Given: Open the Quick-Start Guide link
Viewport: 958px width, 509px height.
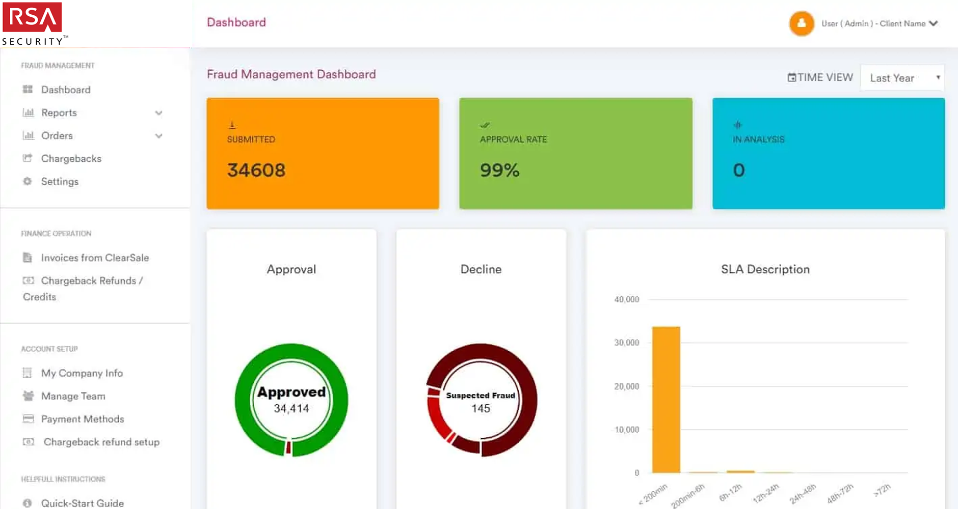Looking at the screenshot, I should pyautogui.click(x=82, y=503).
